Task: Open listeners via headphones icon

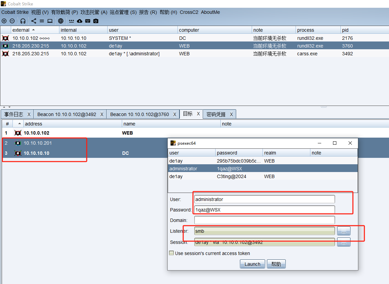Action: point(23,21)
